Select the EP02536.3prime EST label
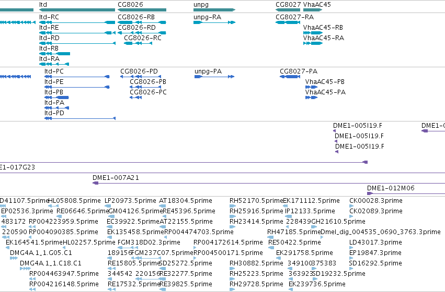Image resolution: width=445 pixels, height=292 pixels. click(x=27, y=211)
